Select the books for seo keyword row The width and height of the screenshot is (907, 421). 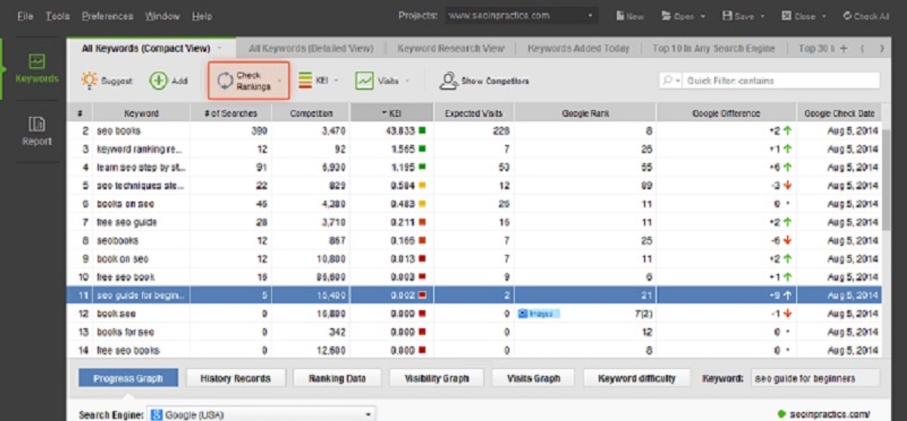474,332
